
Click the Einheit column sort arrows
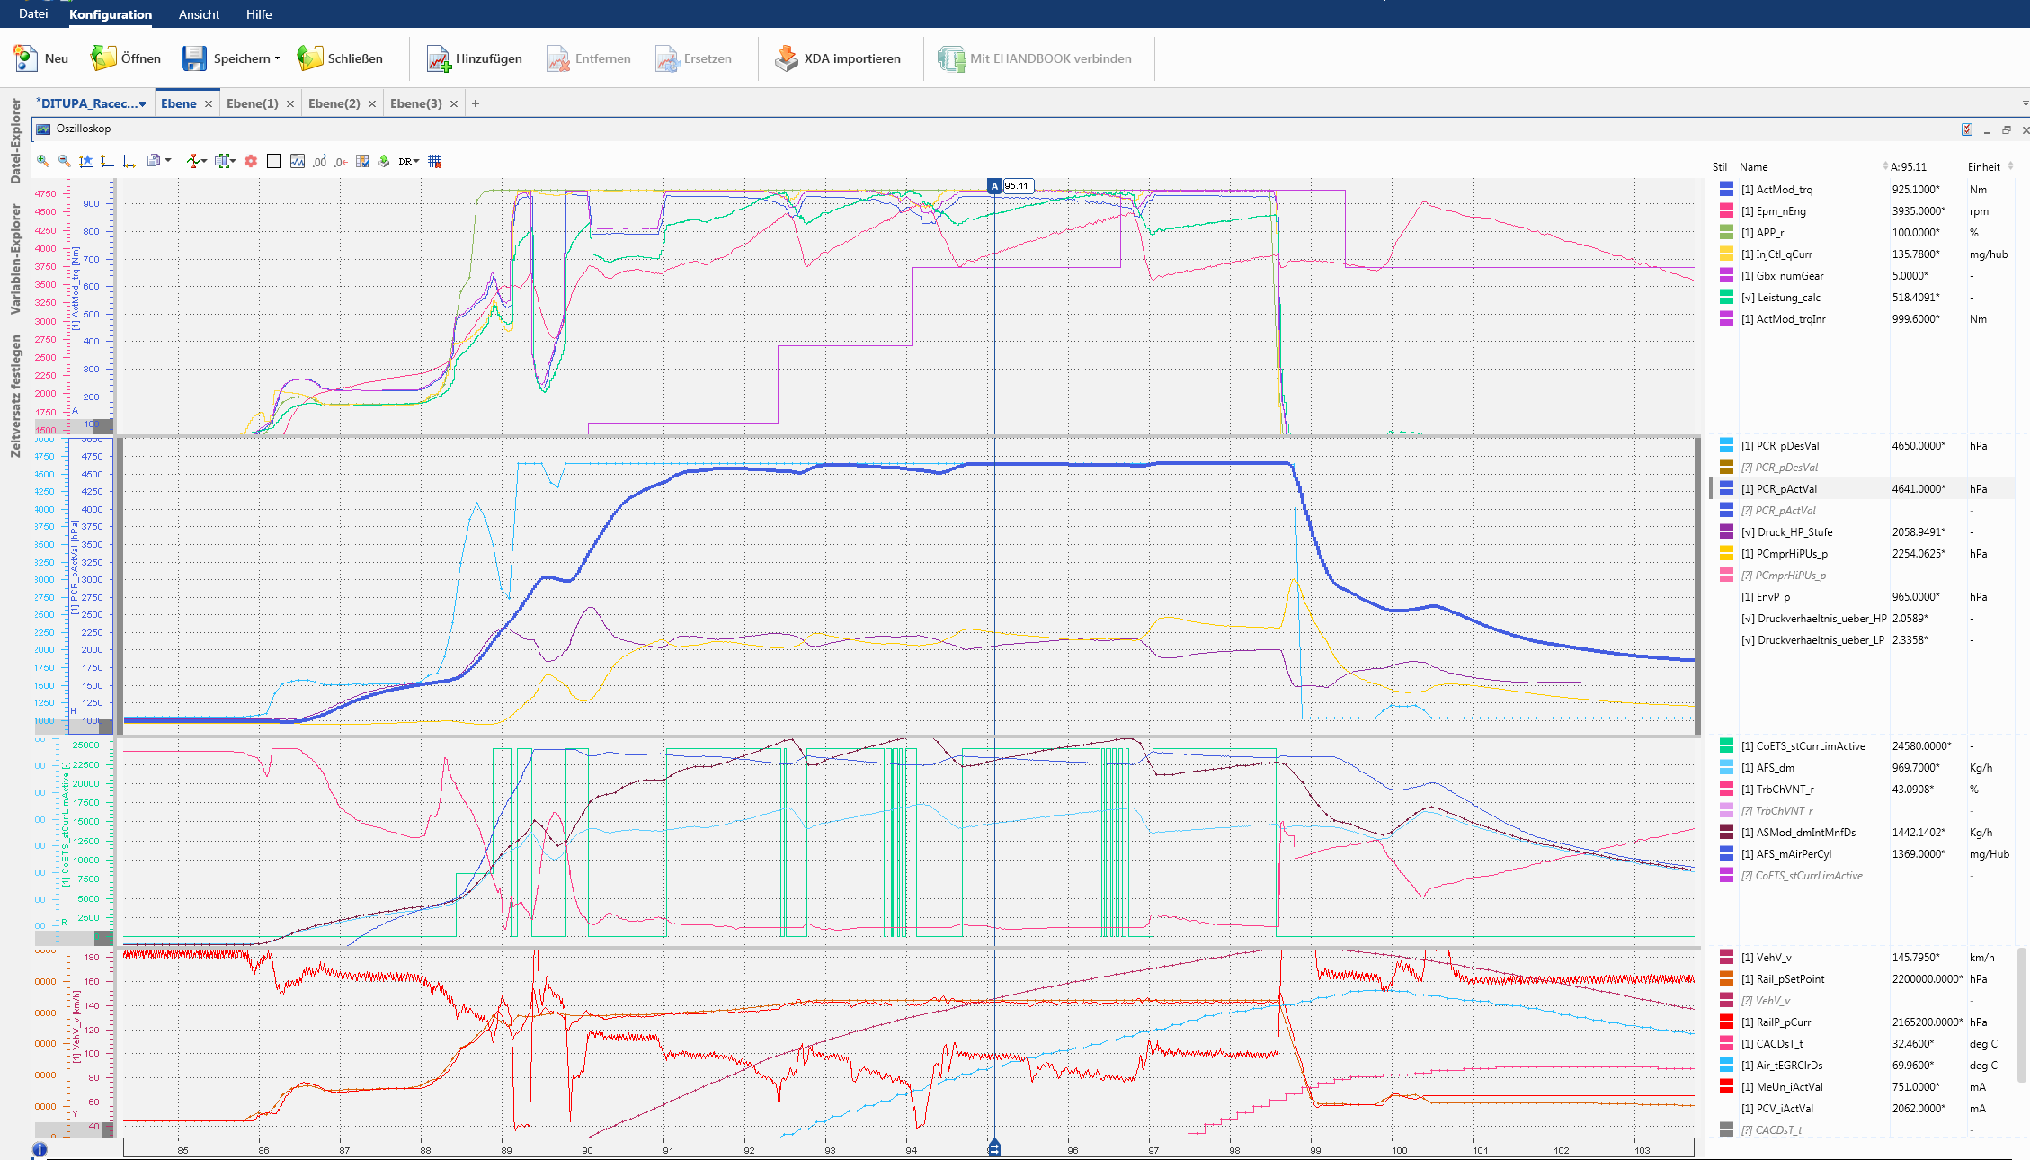2010,166
